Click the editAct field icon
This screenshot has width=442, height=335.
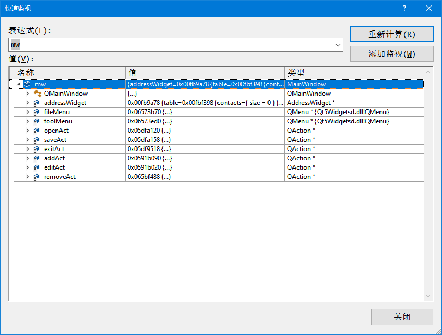(x=36, y=168)
